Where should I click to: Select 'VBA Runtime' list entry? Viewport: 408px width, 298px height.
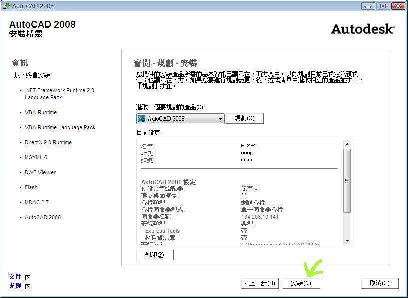[41, 112]
